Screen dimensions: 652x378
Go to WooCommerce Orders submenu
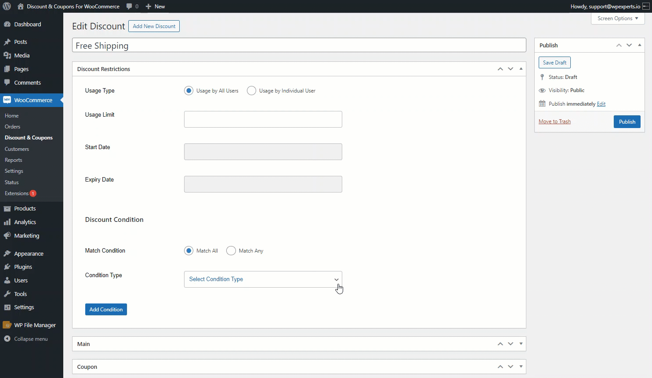(x=12, y=127)
